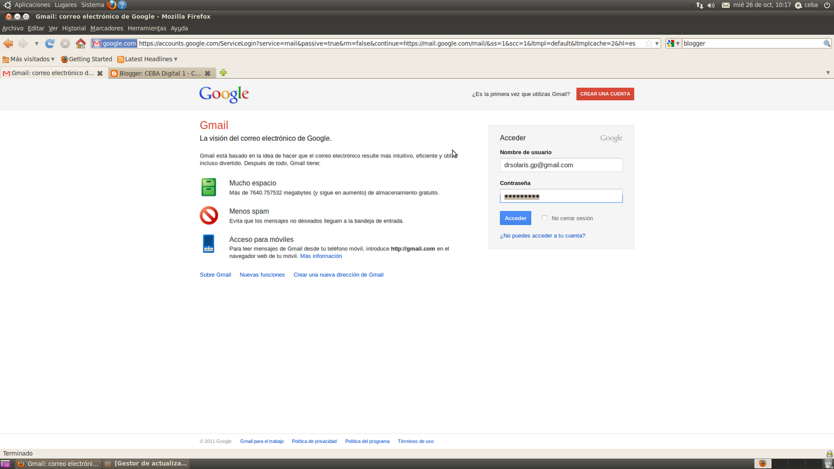Screen dimensions: 834x469
Task: Click the status bar lock icon
Action: [x=829, y=453]
